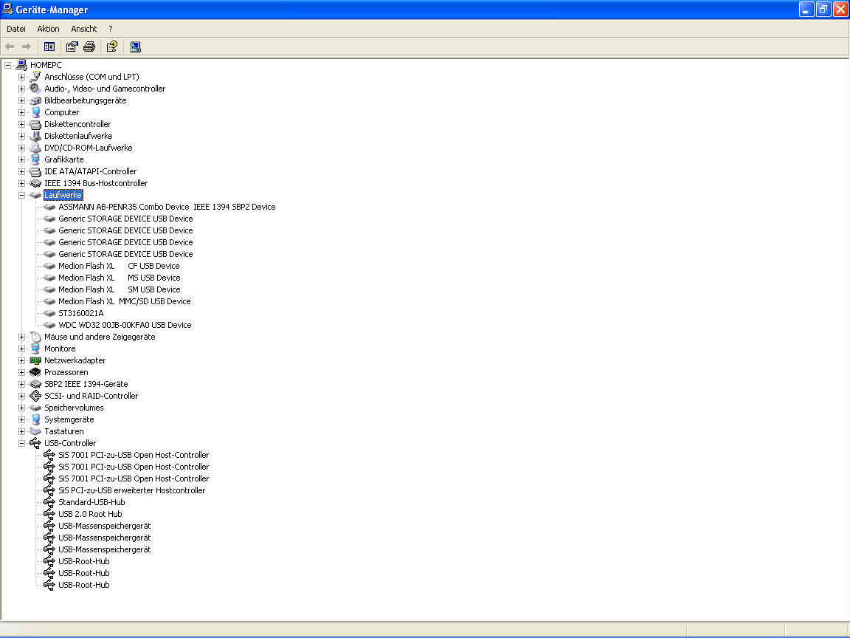Expand the Speichervolumes category

point(21,408)
